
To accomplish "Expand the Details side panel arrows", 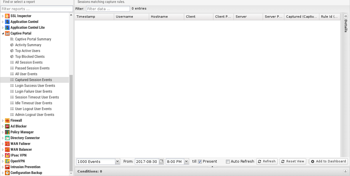I will (346, 16).
